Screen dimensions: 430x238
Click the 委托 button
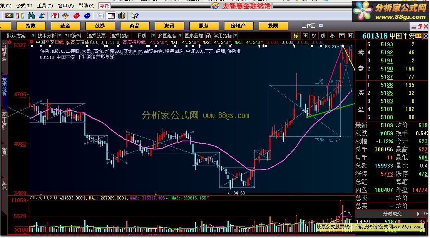point(104,6)
